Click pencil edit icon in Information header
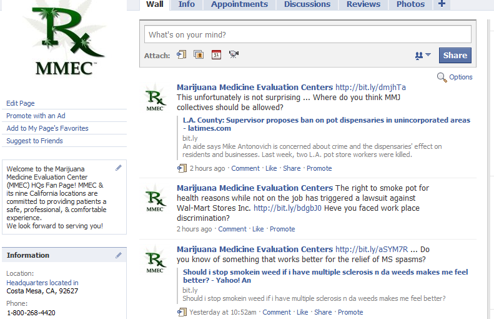 (x=119, y=255)
